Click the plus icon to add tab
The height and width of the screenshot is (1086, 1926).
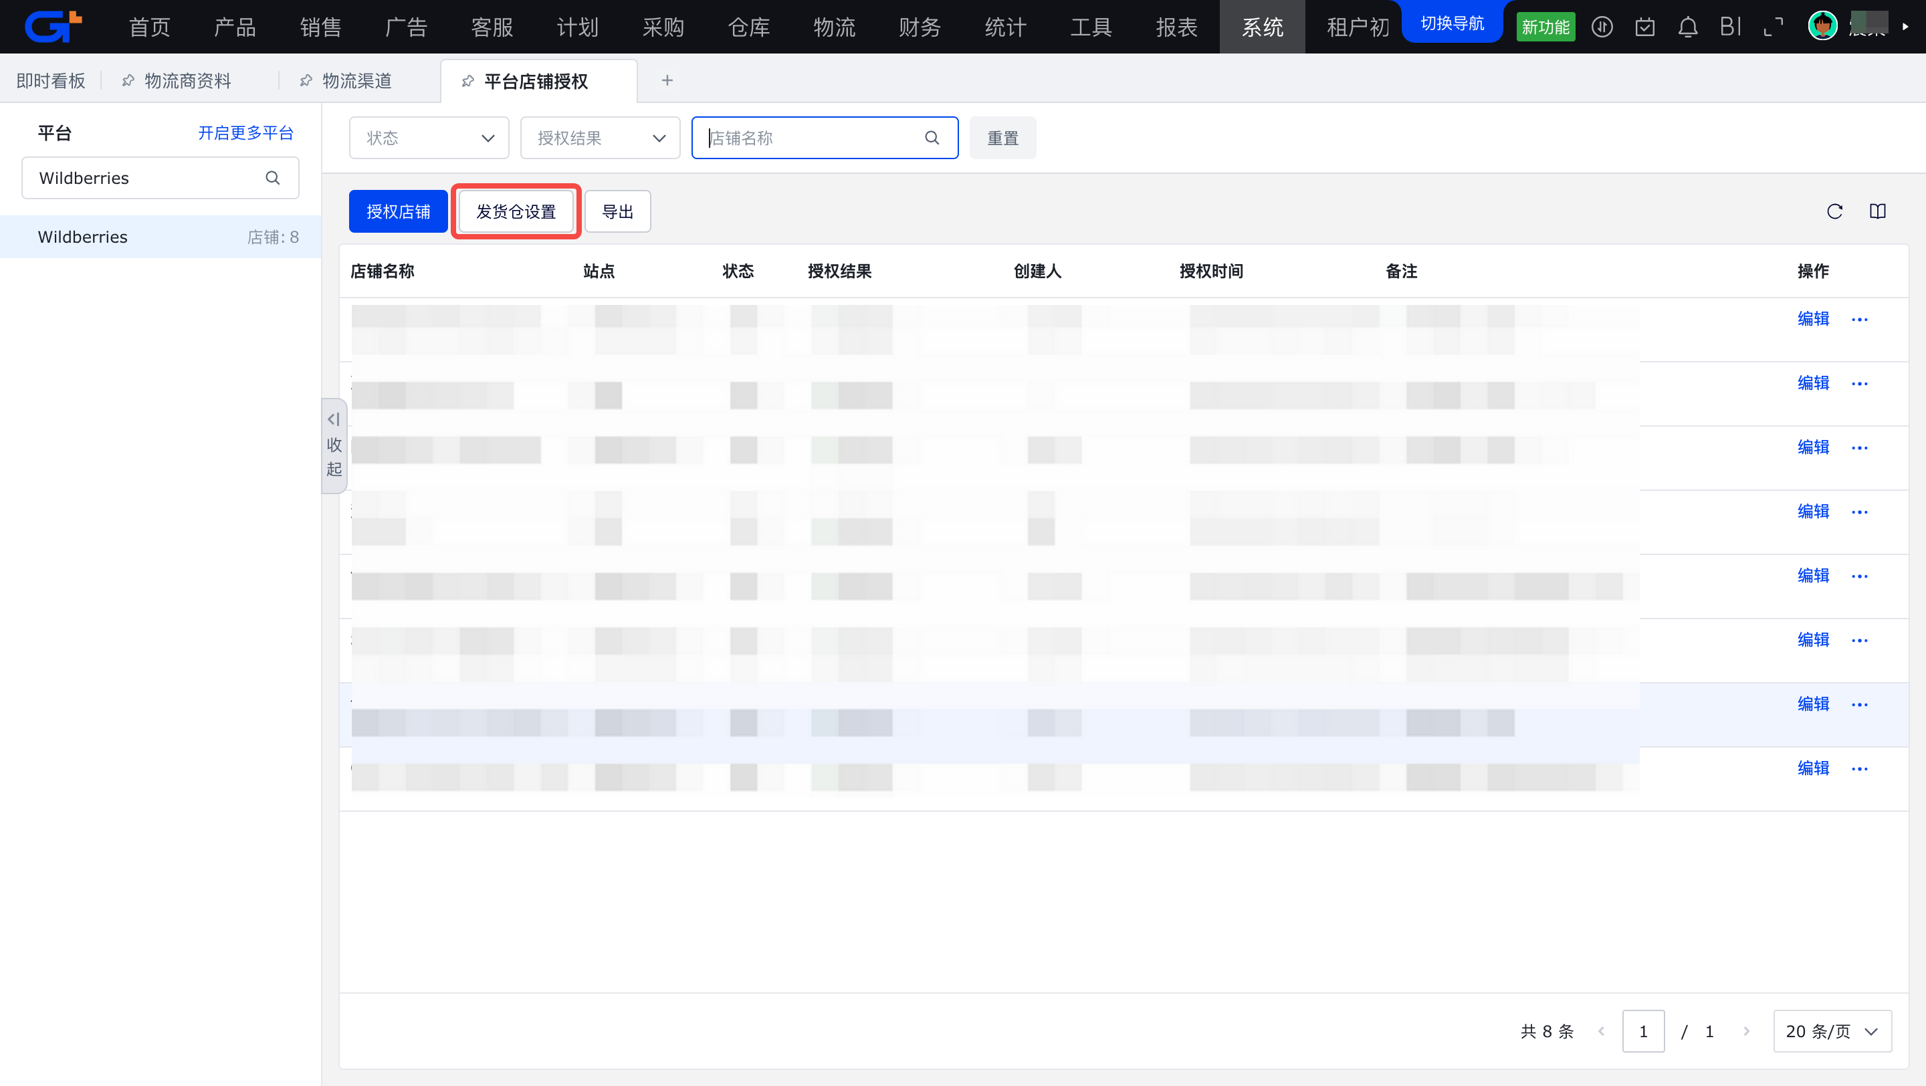point(667,80)
